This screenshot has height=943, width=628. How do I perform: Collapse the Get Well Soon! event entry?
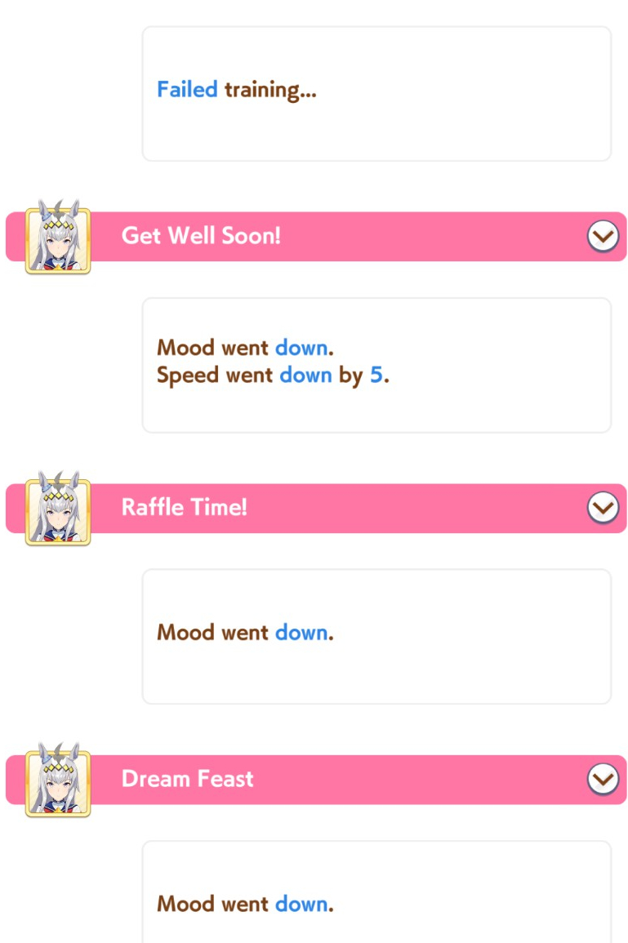(603, 236)
